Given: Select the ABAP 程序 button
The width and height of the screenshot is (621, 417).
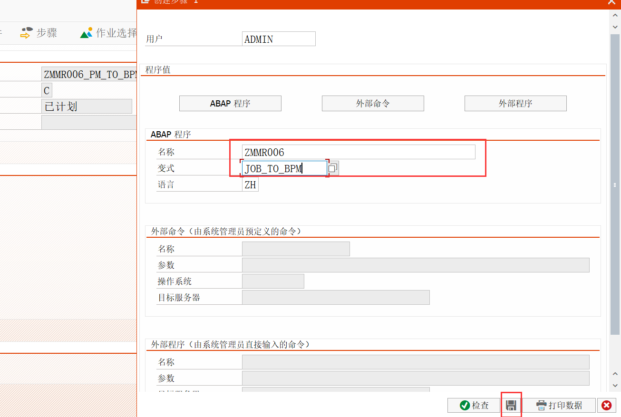Looking at the screenshot, I should (230, 103).
